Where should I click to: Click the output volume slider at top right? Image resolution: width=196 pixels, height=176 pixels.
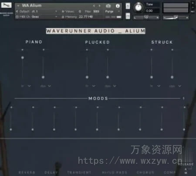coord(176,17)
